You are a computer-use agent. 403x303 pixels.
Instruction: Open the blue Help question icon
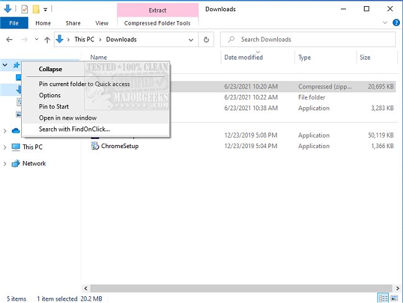click(x=396, y=22)
